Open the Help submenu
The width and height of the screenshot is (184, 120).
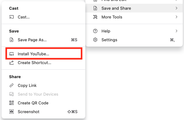click(134, 31)
